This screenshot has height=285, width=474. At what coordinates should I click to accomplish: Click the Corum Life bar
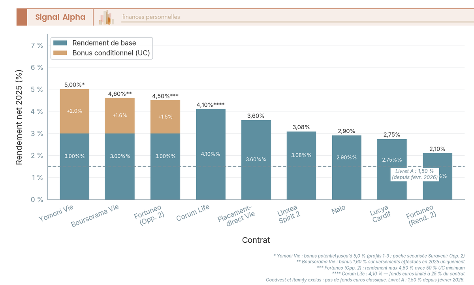211,154
